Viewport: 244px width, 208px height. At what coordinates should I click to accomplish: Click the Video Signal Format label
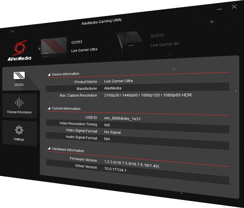point(82,131)
